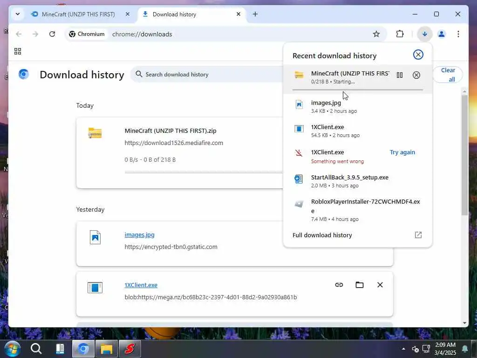This screenshot has height=358, width=477.
Task: Click the Search download history field
Action: 207,74
